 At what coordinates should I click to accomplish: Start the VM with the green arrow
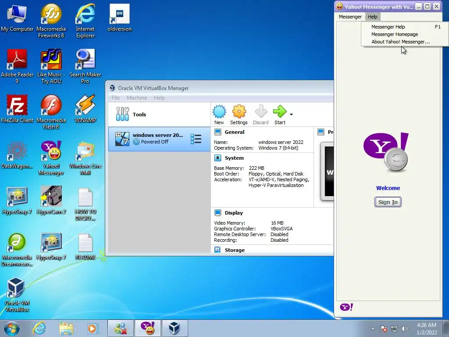[x=280, y=115]
